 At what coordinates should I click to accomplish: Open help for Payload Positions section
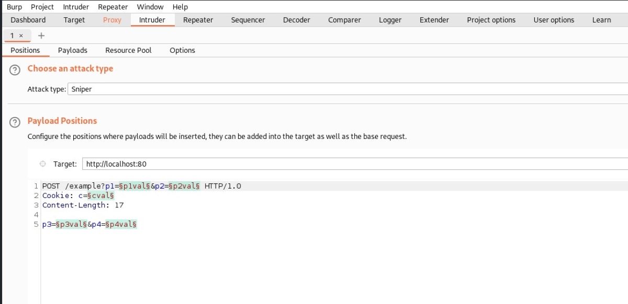coord(16,121)
